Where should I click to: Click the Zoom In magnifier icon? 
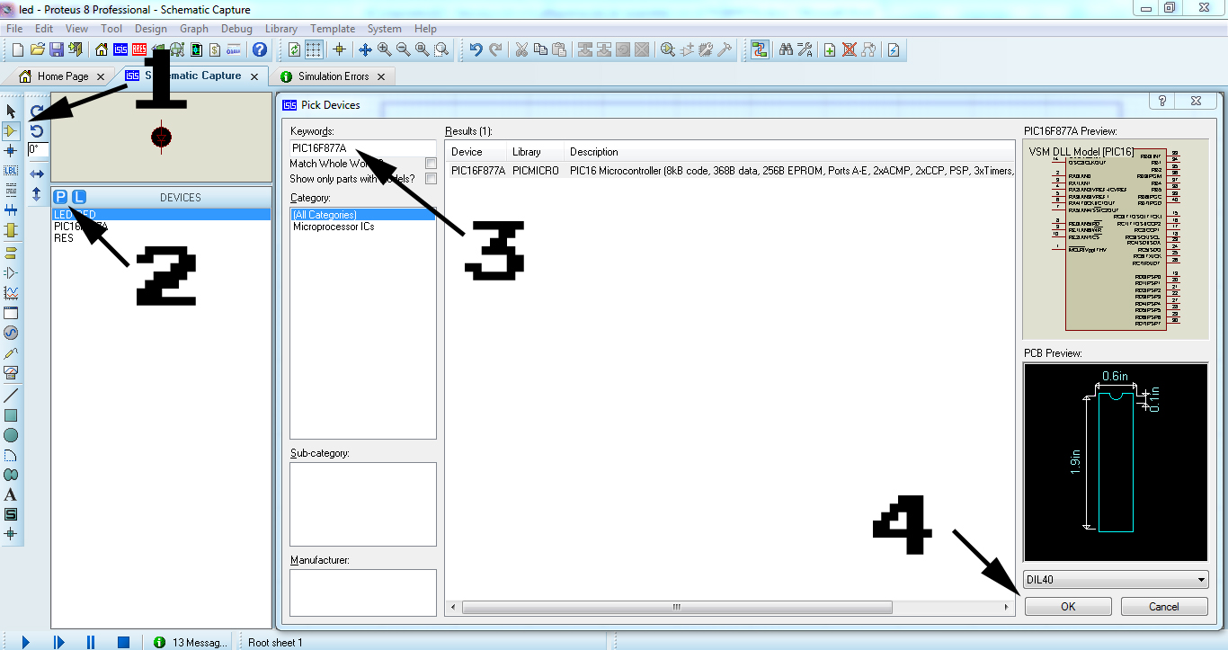pyautogui.click(x=384, y=49)
